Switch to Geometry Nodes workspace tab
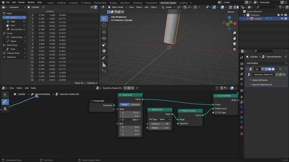 [x=168, y=3]
